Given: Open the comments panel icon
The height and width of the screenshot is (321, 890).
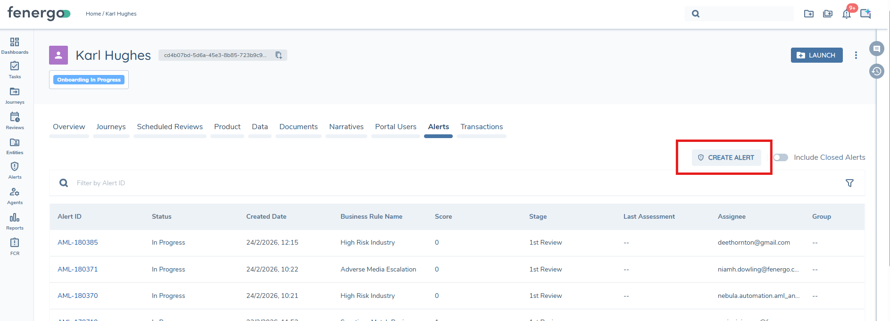Looking at the screenshot, I should click(x=877, y=49).
